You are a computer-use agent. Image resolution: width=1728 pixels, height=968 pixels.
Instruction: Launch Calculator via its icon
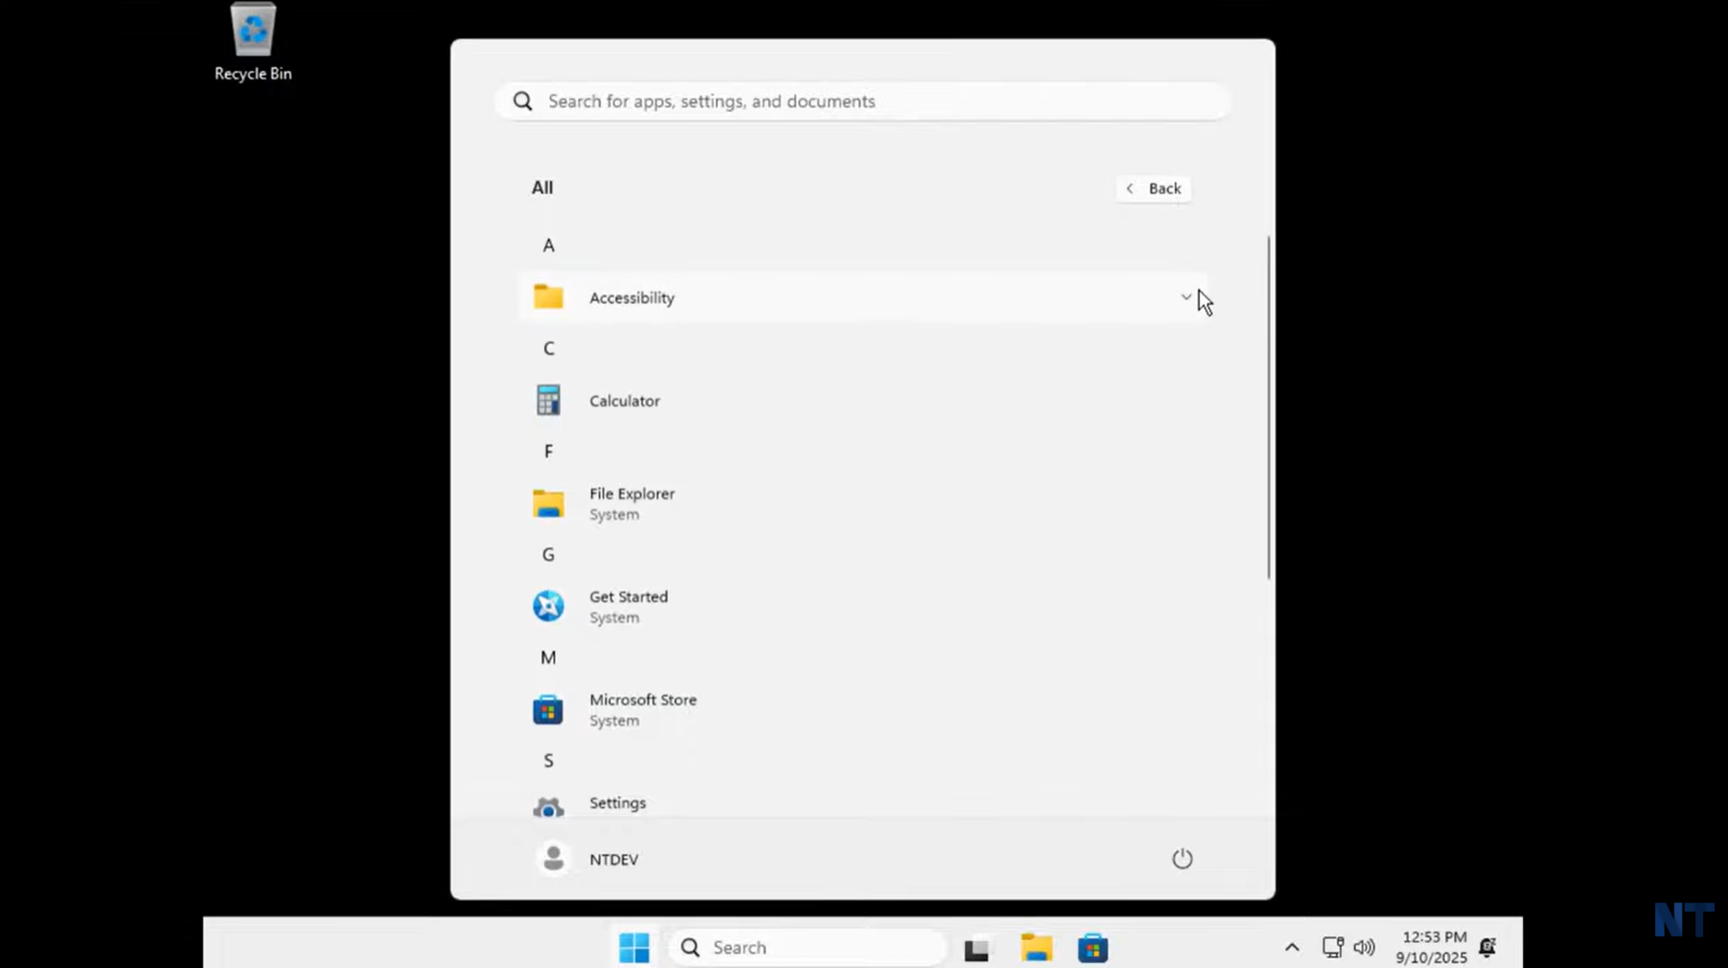[548, 400]
